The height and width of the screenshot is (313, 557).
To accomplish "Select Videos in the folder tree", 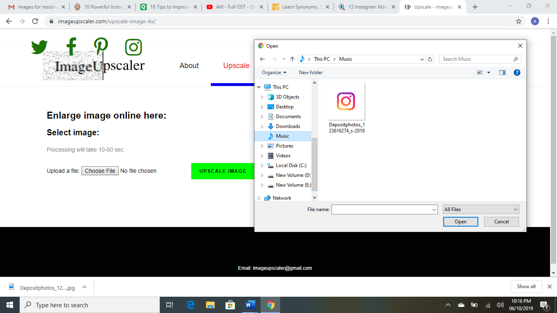I will point(283,156).
